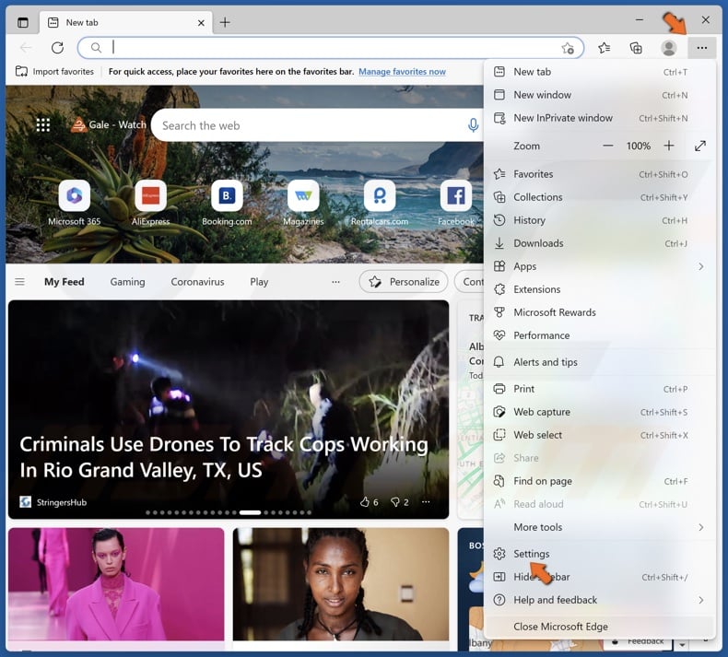Click the Manage favorites now link

(402, 72)
